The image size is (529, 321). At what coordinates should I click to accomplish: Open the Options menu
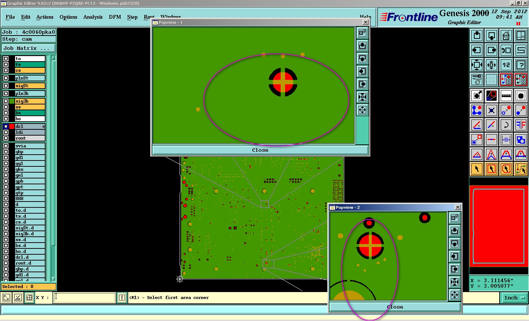pos(68,17)
